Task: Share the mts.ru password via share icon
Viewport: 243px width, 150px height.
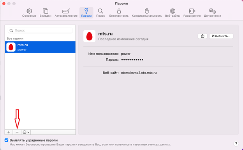Action: tap(202, 36)
